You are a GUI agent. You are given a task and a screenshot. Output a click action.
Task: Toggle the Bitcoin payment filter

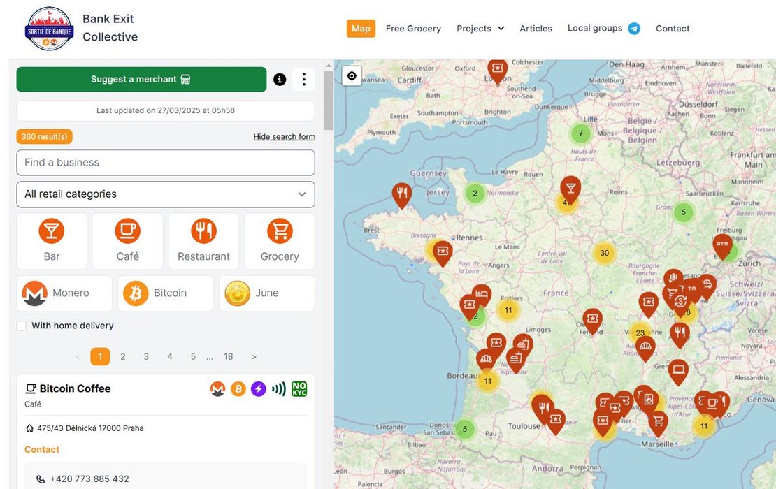(x=165, y=293)
